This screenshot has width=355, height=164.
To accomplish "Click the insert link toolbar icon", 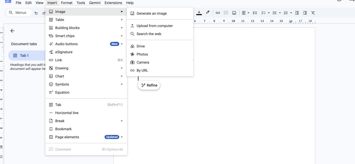I will coord(218,13).
